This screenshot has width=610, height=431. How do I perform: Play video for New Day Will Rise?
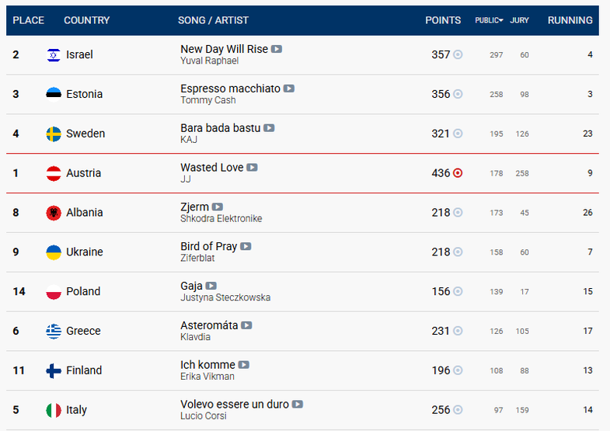point(277,49)
